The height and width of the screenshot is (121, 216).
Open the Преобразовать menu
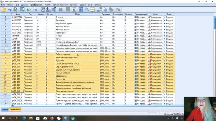coord(36,5)
